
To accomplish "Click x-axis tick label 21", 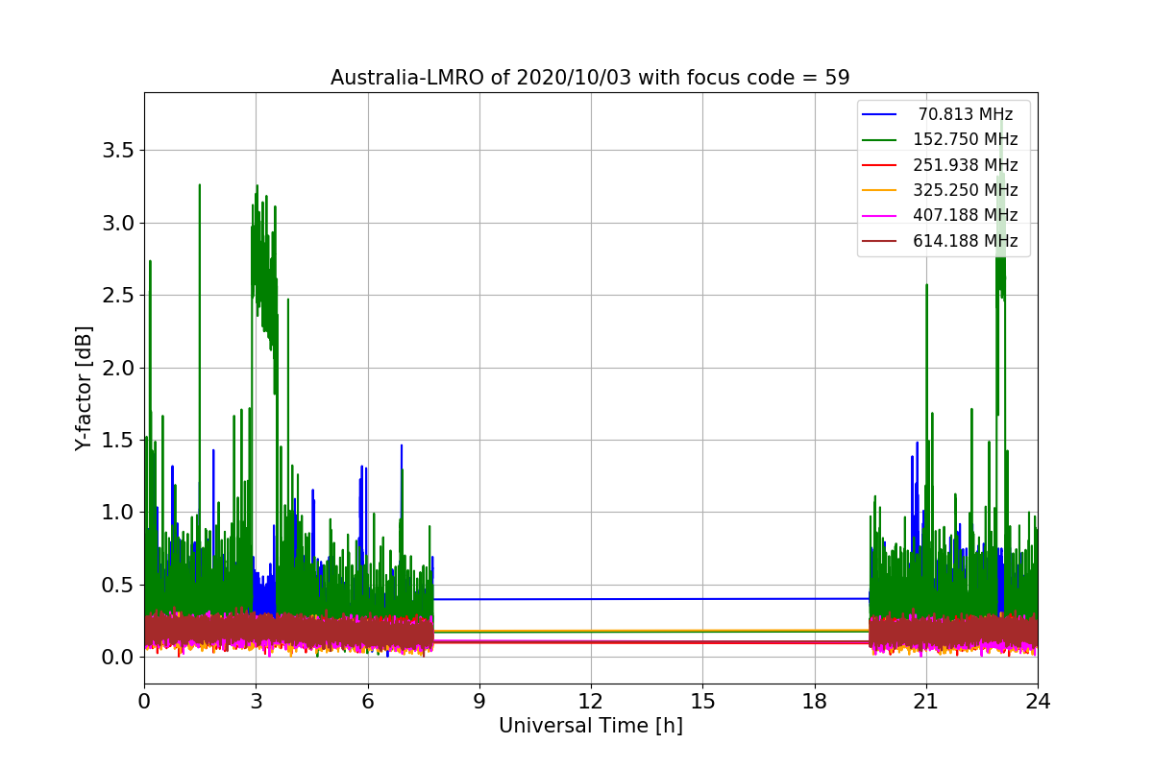I will click(926, 702).
